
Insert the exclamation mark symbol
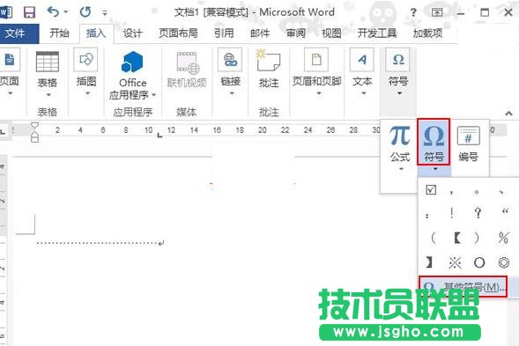452,212
